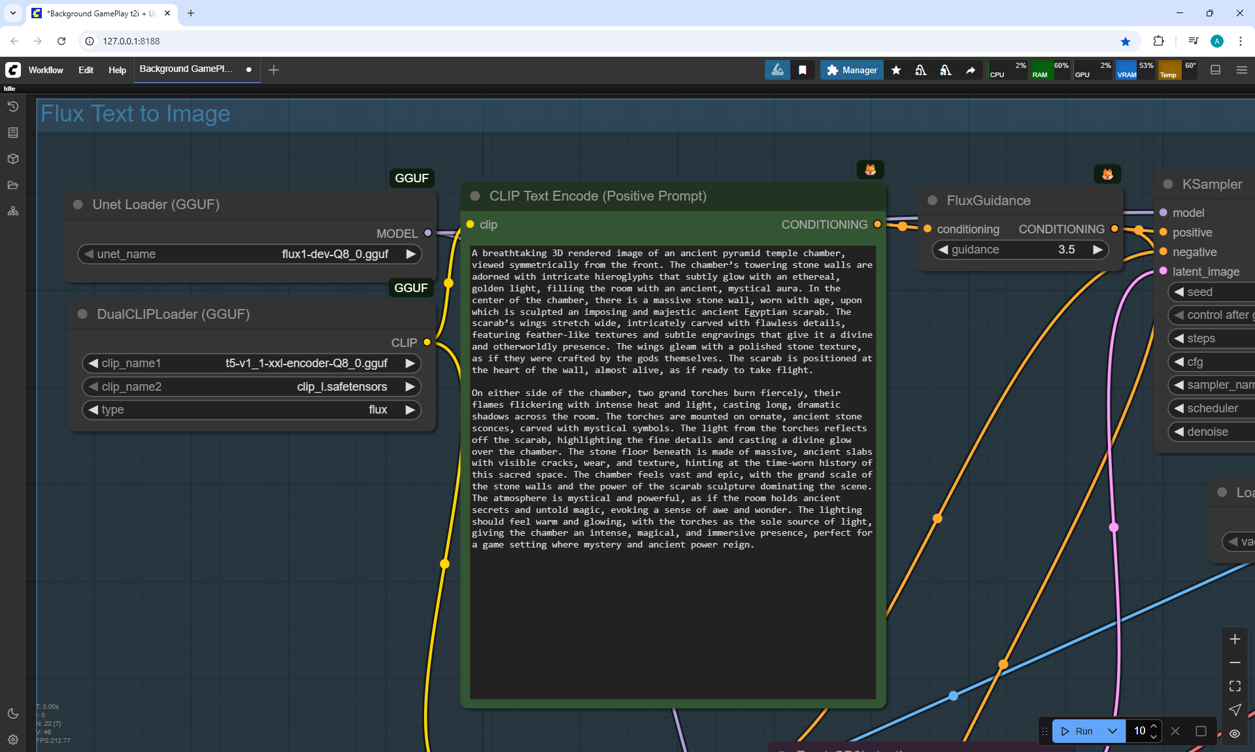Increase guidance value with right arrow

1097,250
